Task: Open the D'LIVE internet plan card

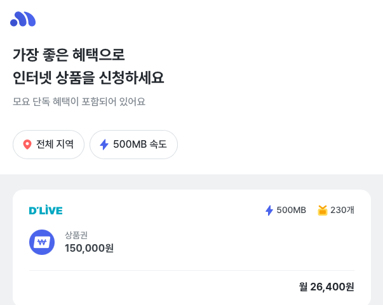Action: pyautogui.click(x=192, y=247)
